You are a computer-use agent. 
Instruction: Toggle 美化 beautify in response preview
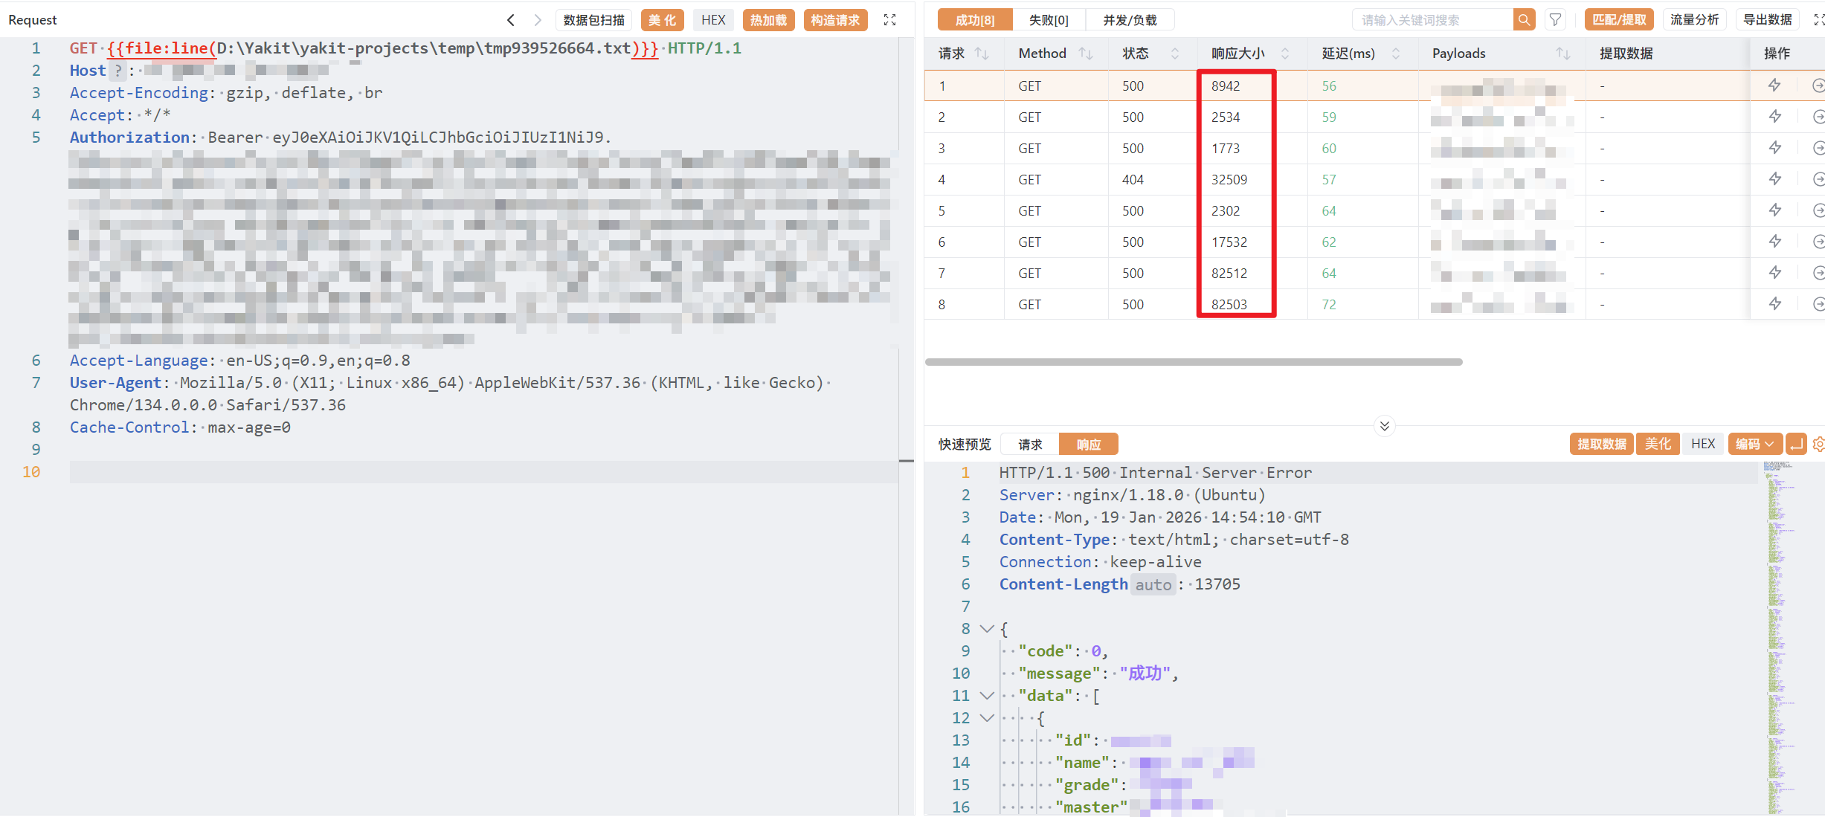(1657, 444)
